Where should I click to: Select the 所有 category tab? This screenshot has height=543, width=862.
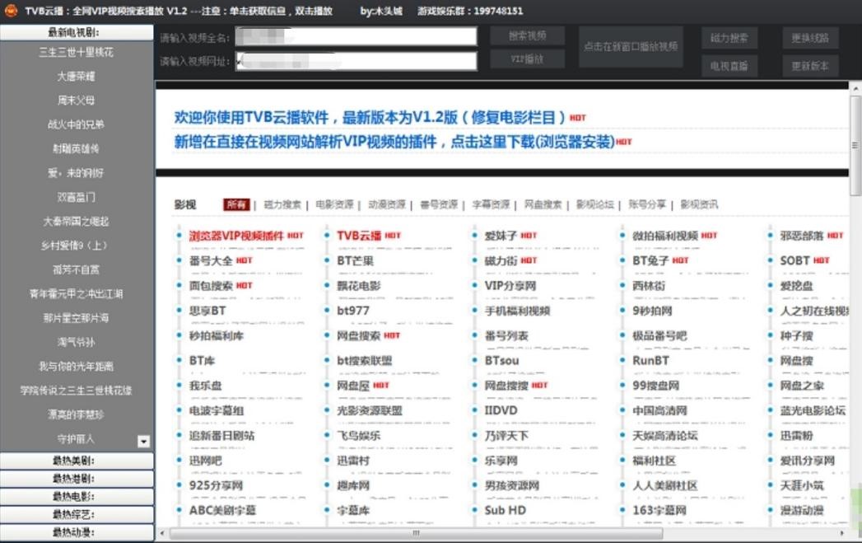[x=237, y=204]
